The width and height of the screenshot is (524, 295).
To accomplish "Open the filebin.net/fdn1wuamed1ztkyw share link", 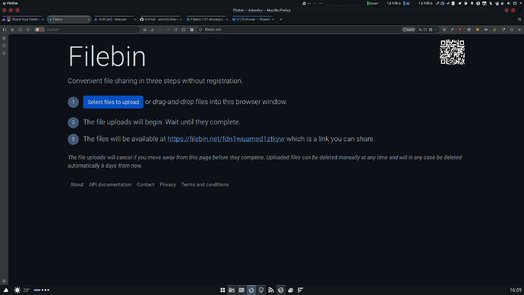I will point(226,139).
